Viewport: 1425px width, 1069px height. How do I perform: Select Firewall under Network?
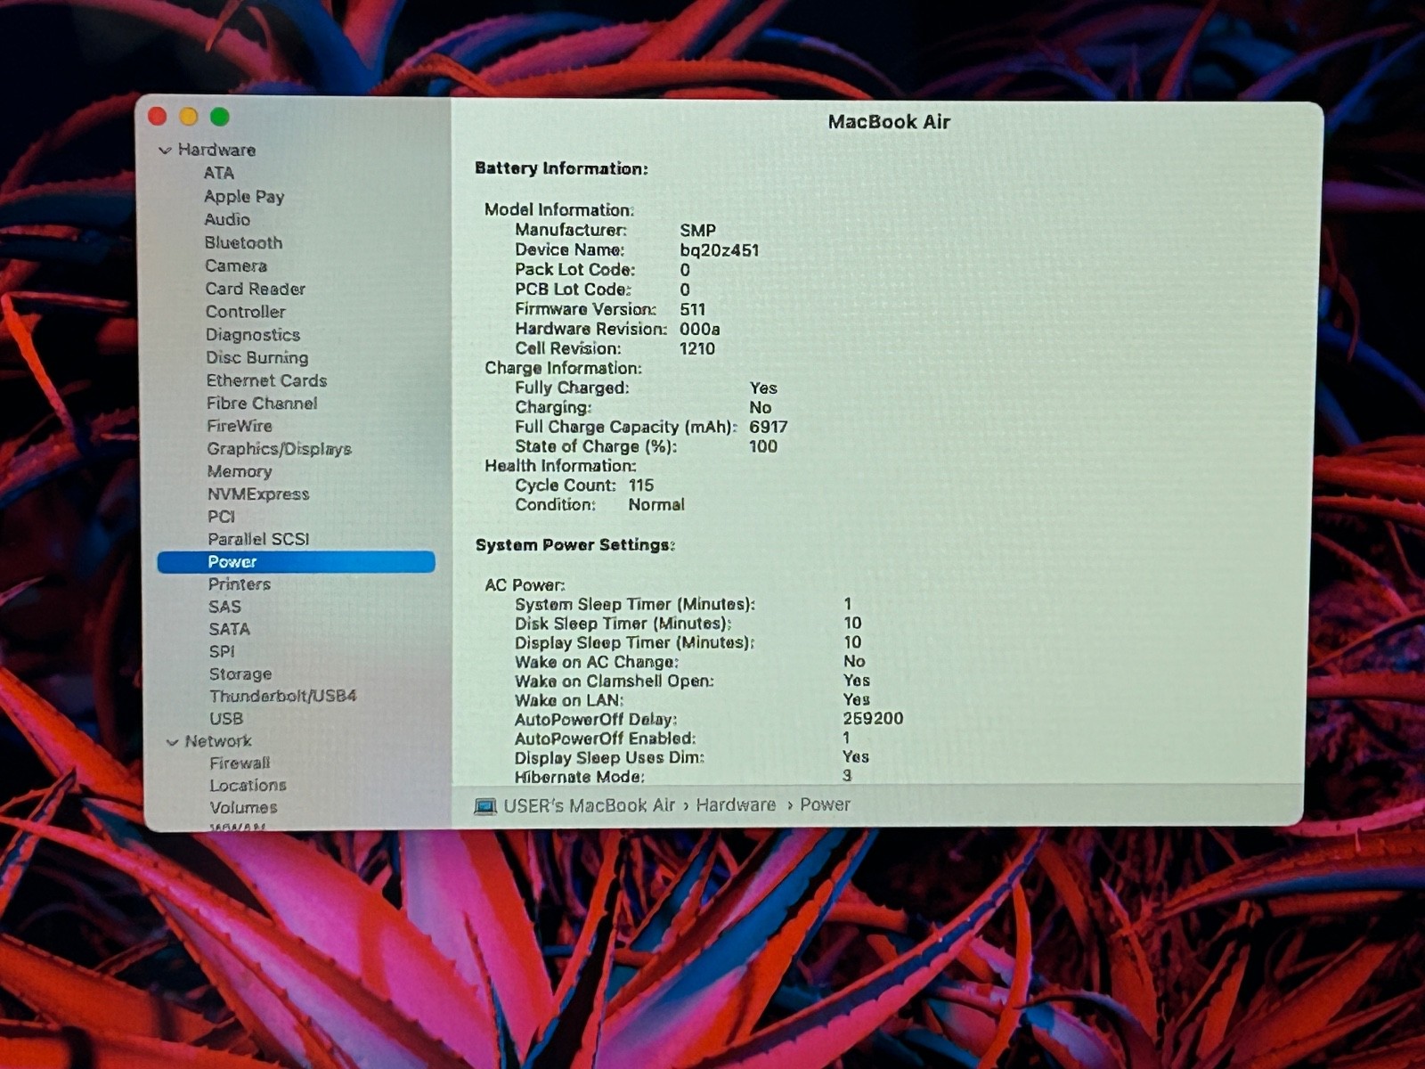240,763
